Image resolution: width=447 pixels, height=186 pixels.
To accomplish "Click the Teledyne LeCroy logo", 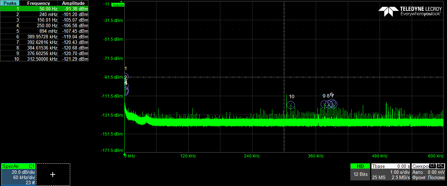I will (410, 11).
